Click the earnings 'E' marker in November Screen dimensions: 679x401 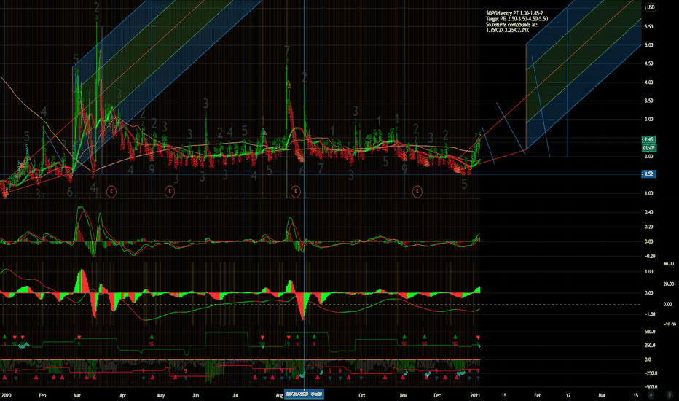417,191
